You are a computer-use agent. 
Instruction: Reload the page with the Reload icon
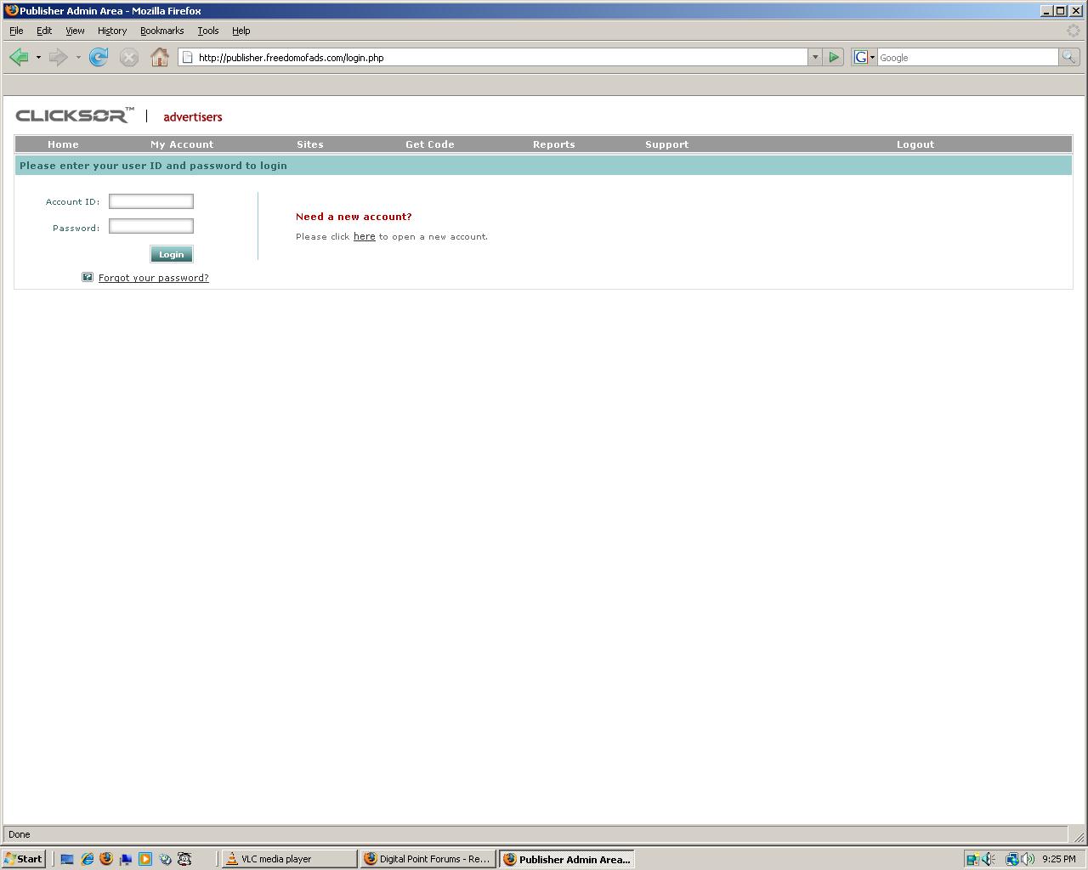pos(99,57)
